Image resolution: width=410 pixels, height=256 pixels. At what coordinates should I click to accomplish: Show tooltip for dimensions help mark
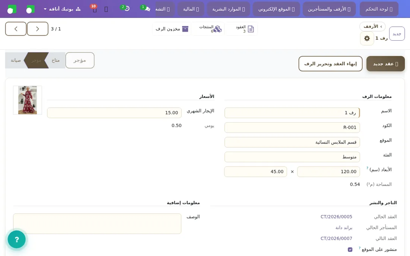tap(367, 168)
